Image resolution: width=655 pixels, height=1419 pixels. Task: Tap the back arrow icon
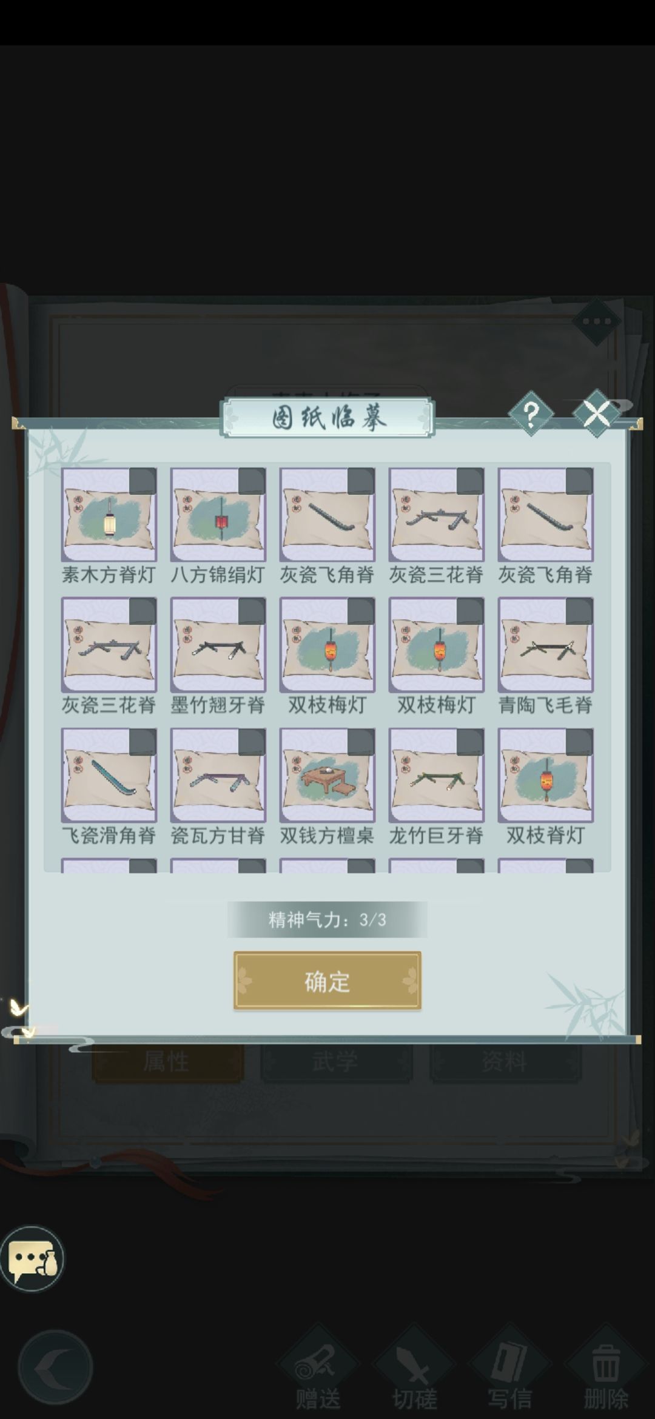pos(55,1367)
